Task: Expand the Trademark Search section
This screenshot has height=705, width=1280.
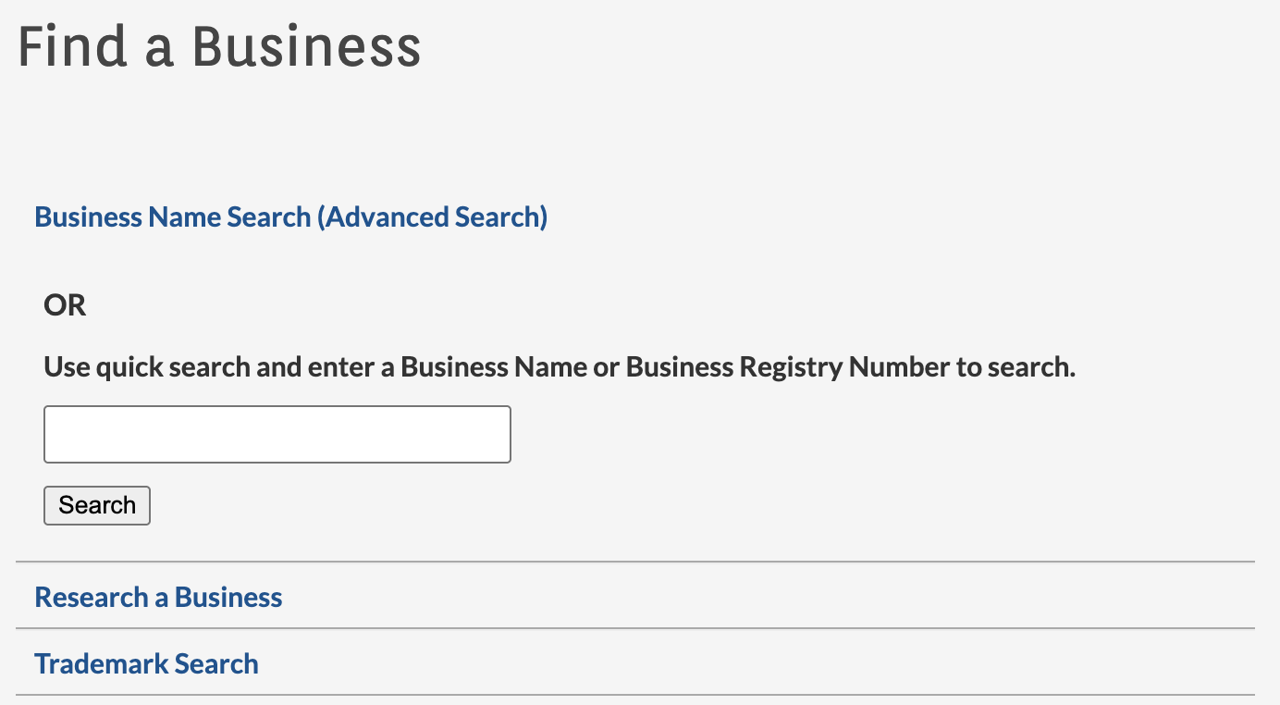Action: tap(146, 663)
